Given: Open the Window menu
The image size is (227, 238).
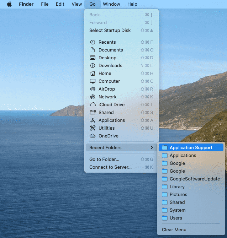Looking at the screenshot, I should 111,4.
